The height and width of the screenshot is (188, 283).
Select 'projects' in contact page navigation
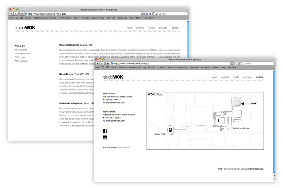click(225, 77)
